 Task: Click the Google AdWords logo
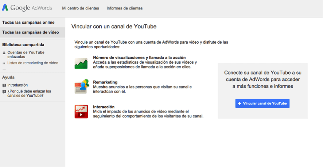[27, 8]
